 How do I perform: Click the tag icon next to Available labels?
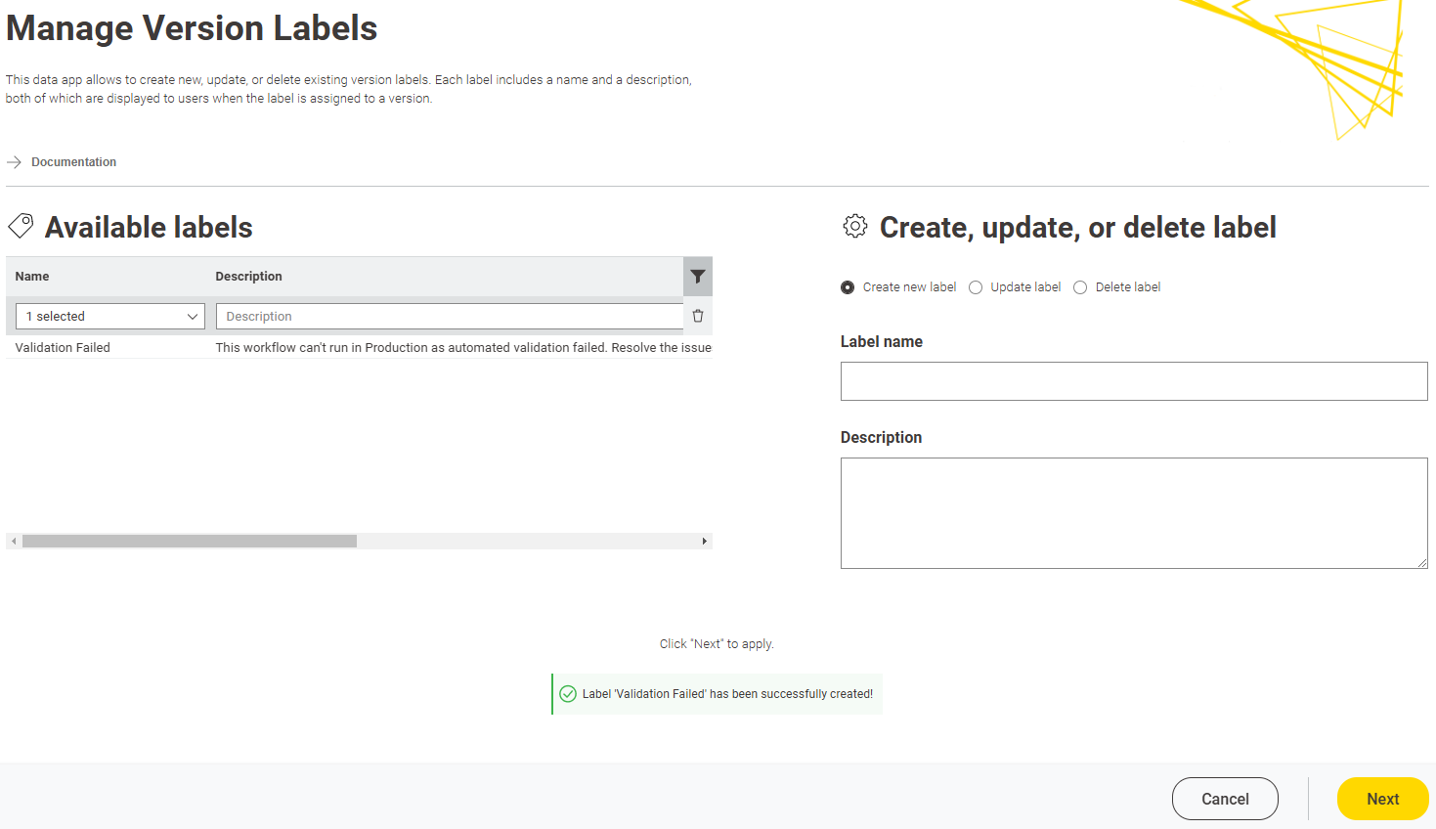coord(21,227)
